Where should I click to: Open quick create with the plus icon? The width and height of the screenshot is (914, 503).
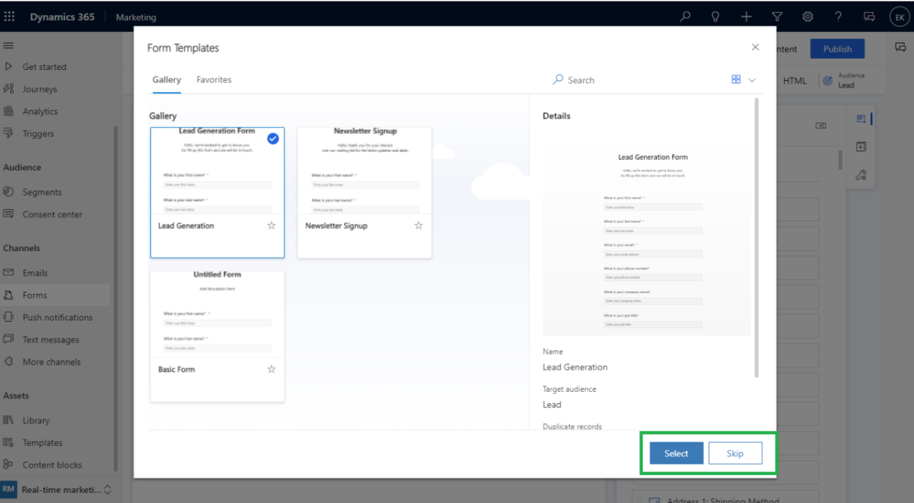pyautogui.click(x=745, y=16)
